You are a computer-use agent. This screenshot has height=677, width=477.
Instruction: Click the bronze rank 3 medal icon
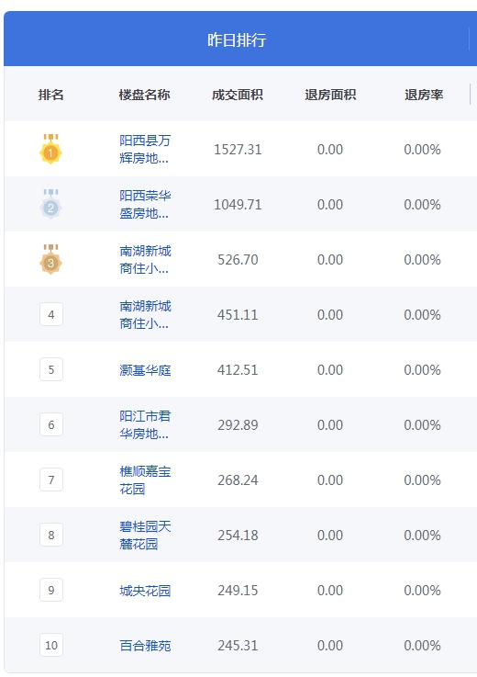(50, 259)
